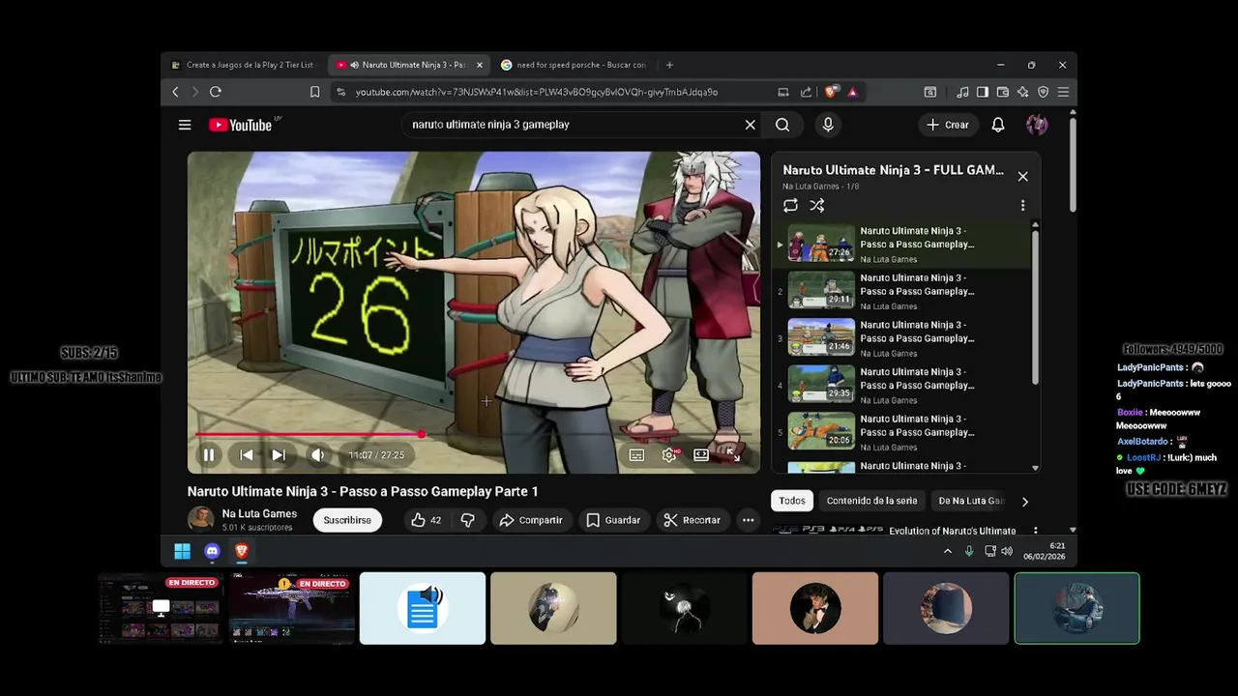
Task: Mute the video player volume
Action: [x=317, y=454]
